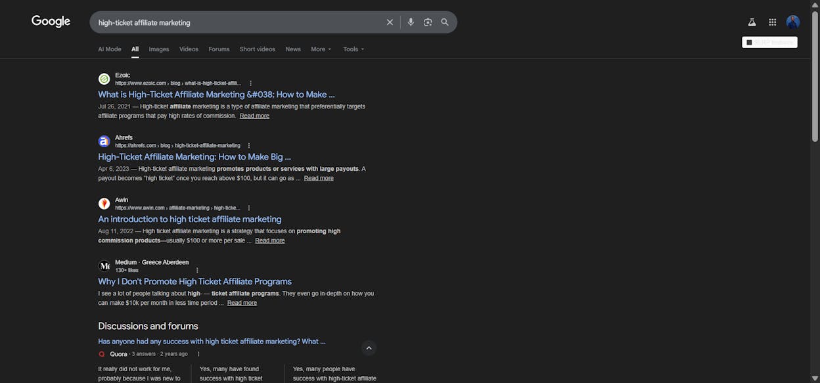Expand the More search filters dropdown

321,49
